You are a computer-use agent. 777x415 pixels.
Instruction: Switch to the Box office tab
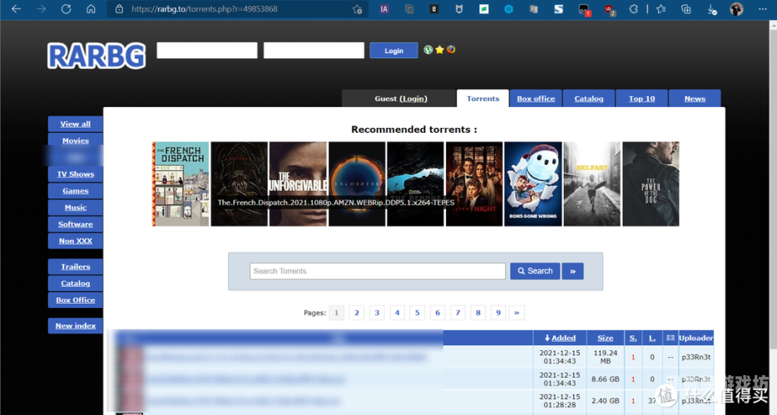tap(536, 99)
